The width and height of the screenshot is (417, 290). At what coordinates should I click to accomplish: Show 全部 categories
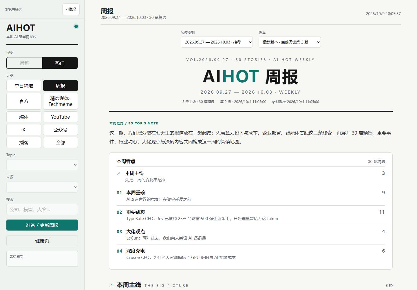pos(61,142)
